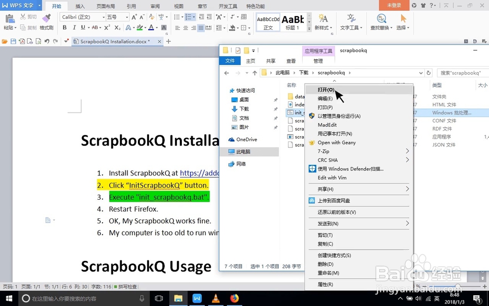
Task: Click the strikethrough AB icon
Action: [x=95, y=27]
